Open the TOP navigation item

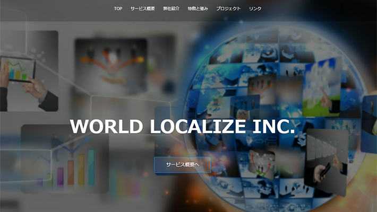(118, 8)
